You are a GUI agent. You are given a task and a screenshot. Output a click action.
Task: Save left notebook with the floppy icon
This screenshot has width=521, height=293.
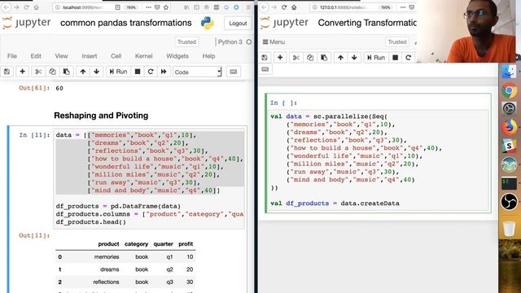click(7, 72)
